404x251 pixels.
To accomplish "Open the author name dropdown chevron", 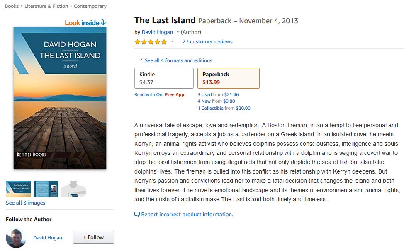I will (178, 32).
